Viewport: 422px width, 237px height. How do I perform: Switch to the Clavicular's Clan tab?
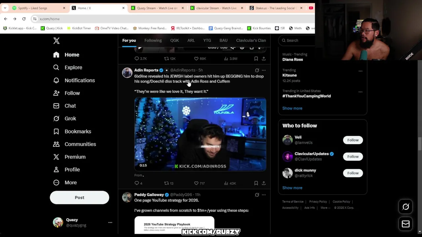pyautogui.click(x=251, y=40)
